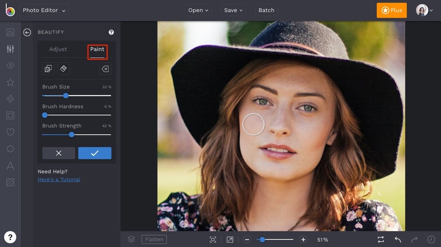Screen dimensions: 441x247
Task: Expand the Open menu dropdown
Action: coord(198,10)
